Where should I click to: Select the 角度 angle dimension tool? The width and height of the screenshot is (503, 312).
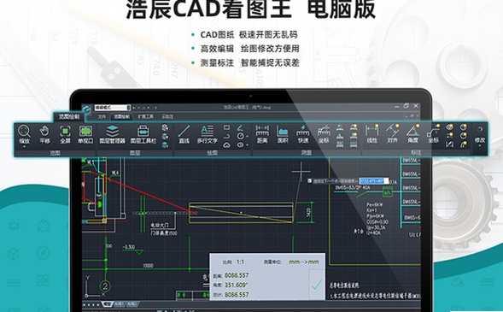point(412,134)
